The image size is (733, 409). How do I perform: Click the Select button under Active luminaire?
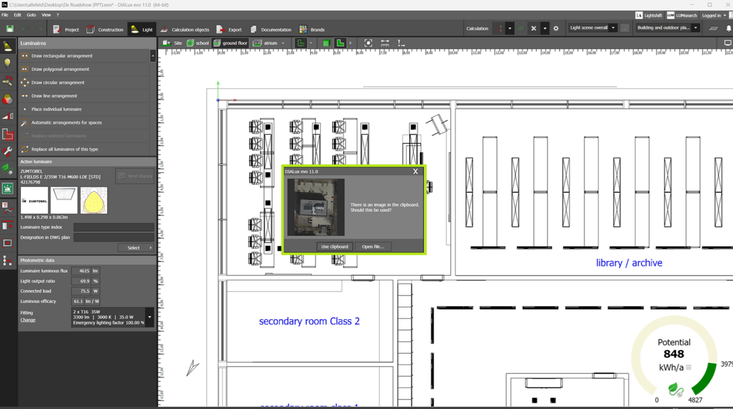135,248
